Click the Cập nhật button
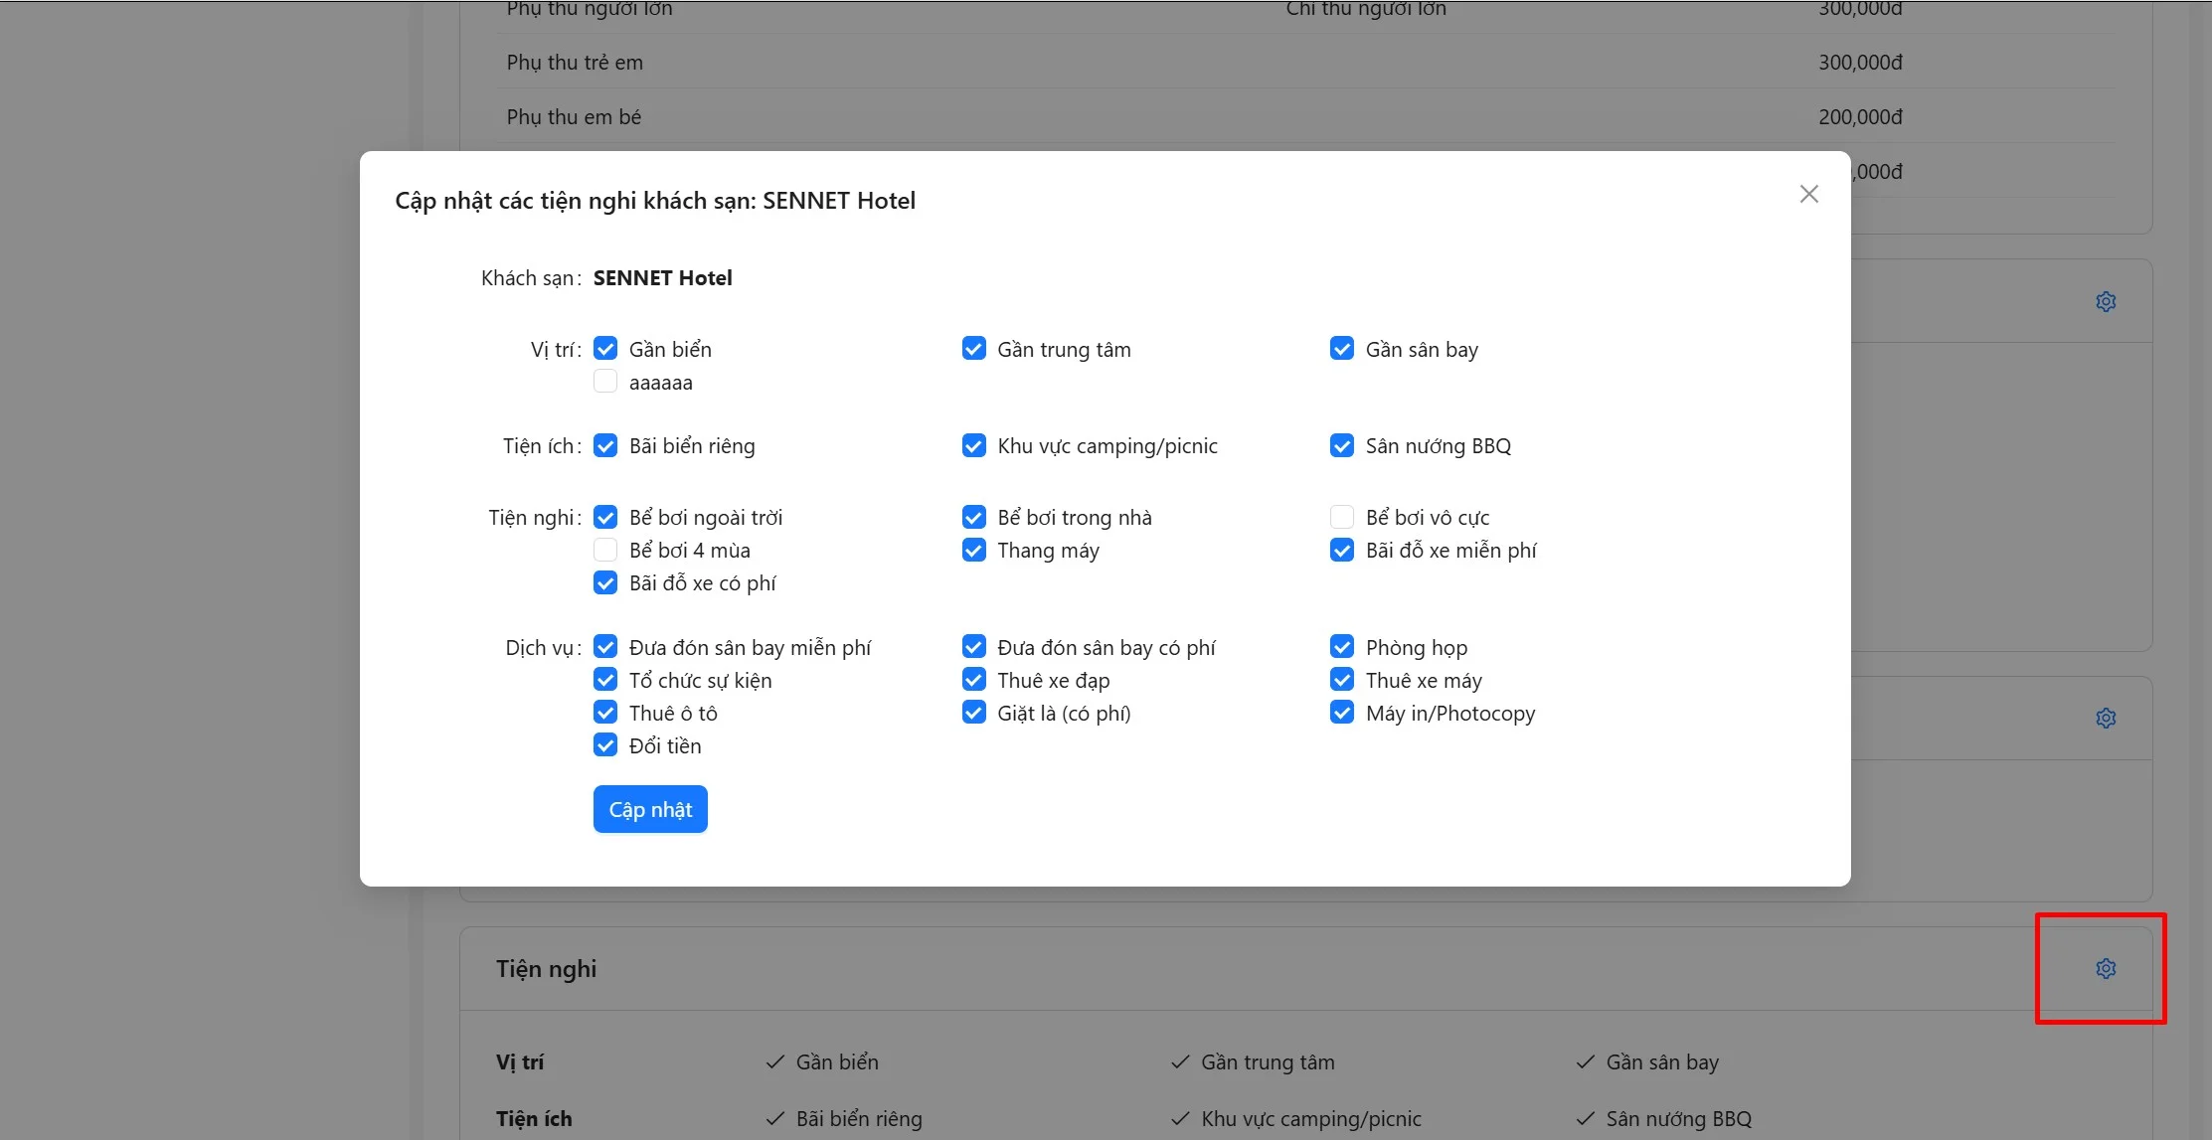 tap(650, 809)
